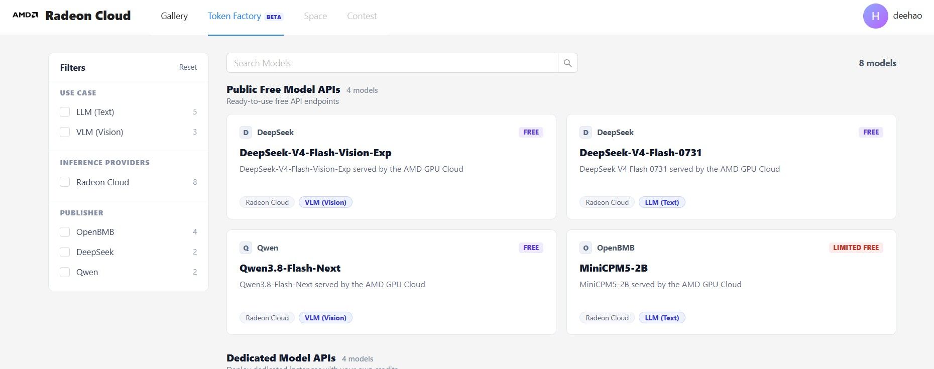Click the FREE badge on the Qwen3.8-Flash-Next card
Viewport: 934px width, 369px height.
(531, 248)
